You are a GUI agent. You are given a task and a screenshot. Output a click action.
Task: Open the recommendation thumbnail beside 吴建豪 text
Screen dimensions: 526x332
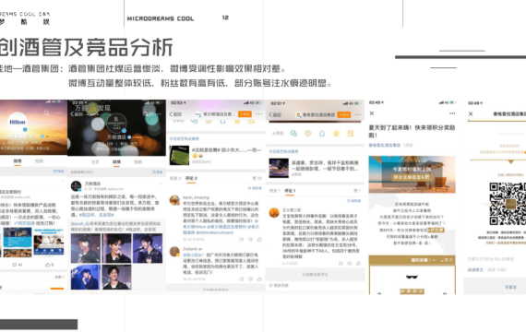click(279, 168)
